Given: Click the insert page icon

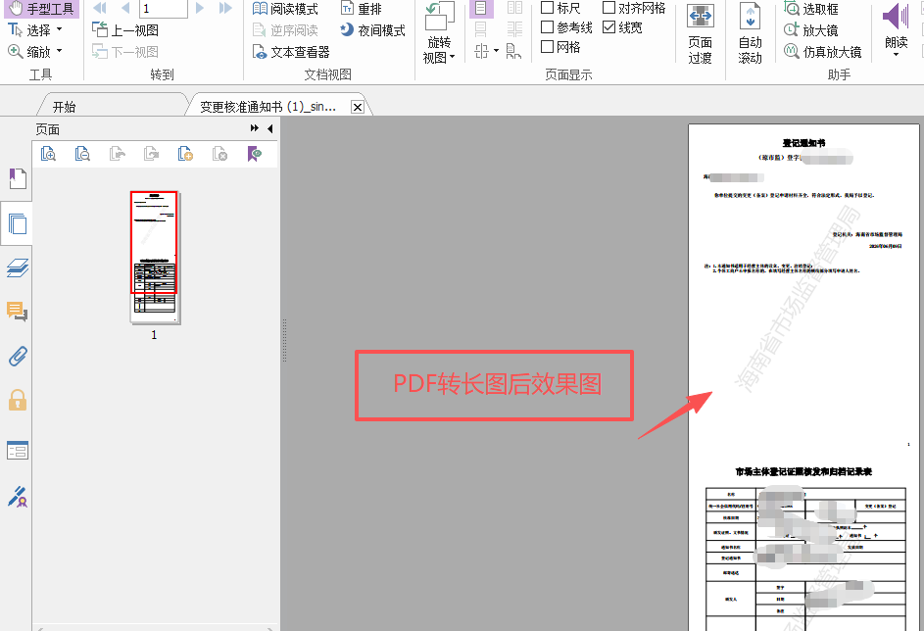Looking at the screenshot, I should [185, 154].
